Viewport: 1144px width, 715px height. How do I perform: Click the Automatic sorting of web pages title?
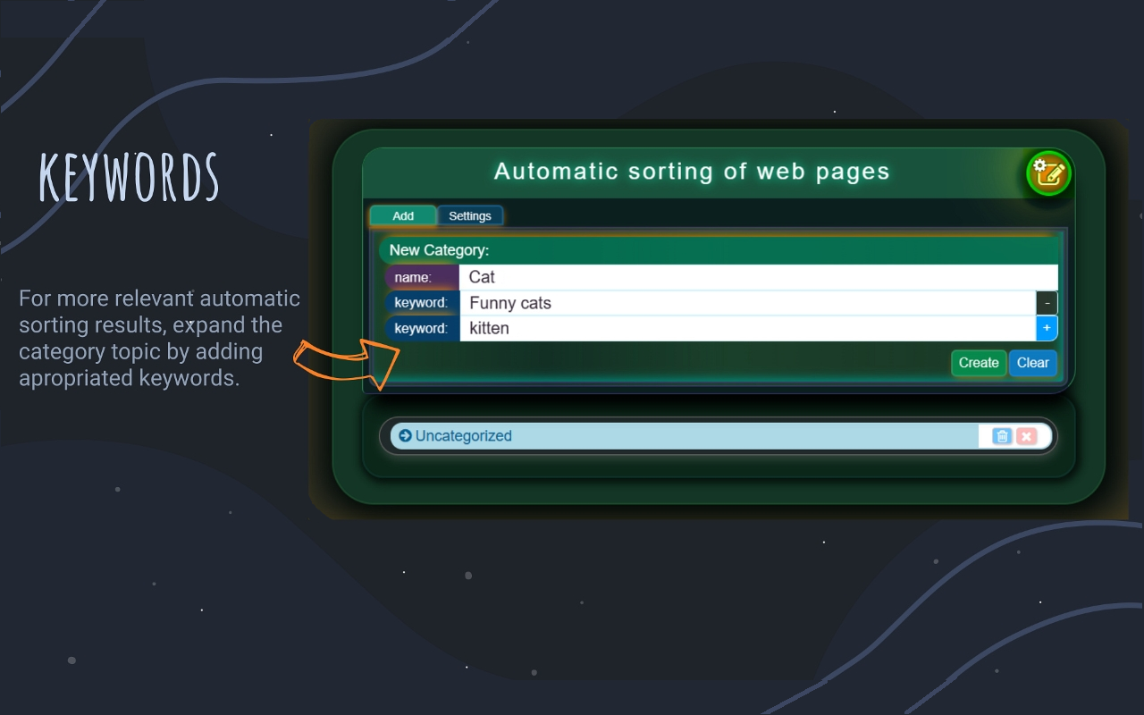click(692, 172)
